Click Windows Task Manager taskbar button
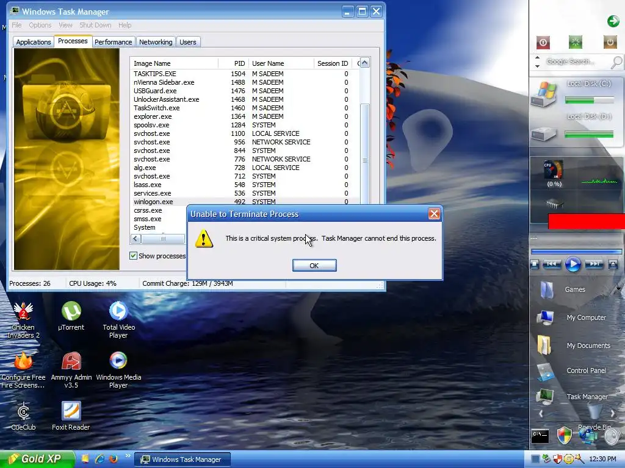Screen dimensions: 625x468 click(182, 459)
